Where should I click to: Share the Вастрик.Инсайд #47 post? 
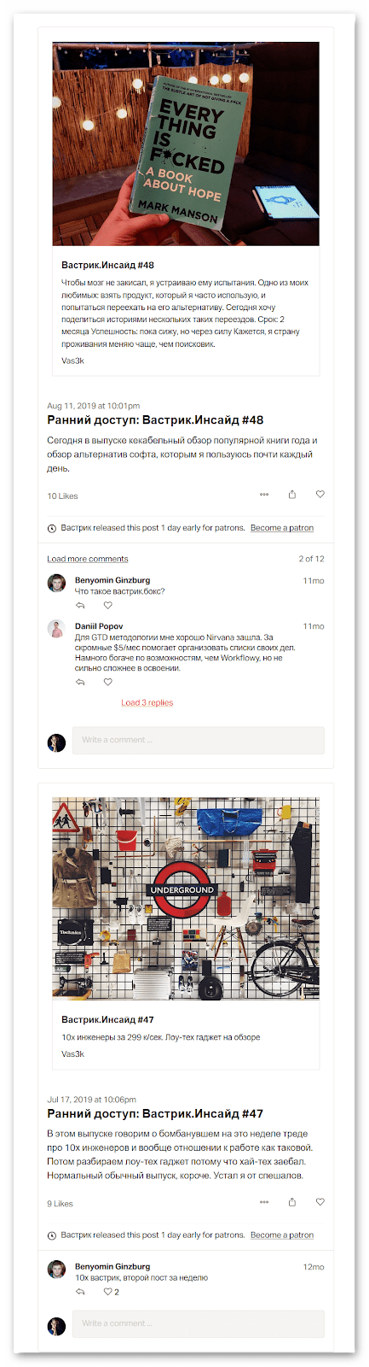point(292,1201)
